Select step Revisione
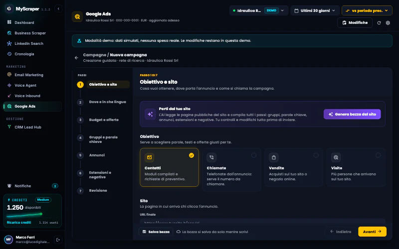The image size is (399, 249). click(x=103, y=191)
